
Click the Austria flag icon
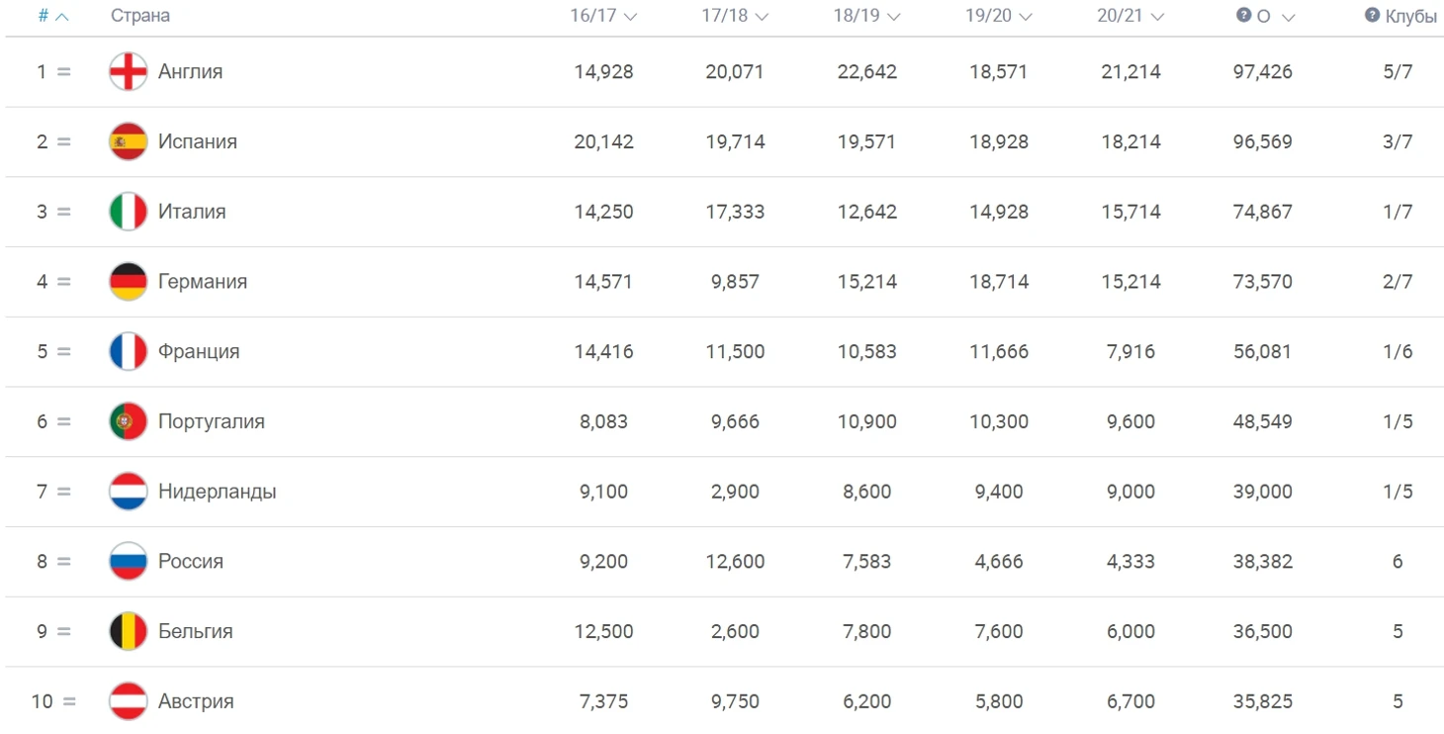pyautogui.click(x=129, y=701)
